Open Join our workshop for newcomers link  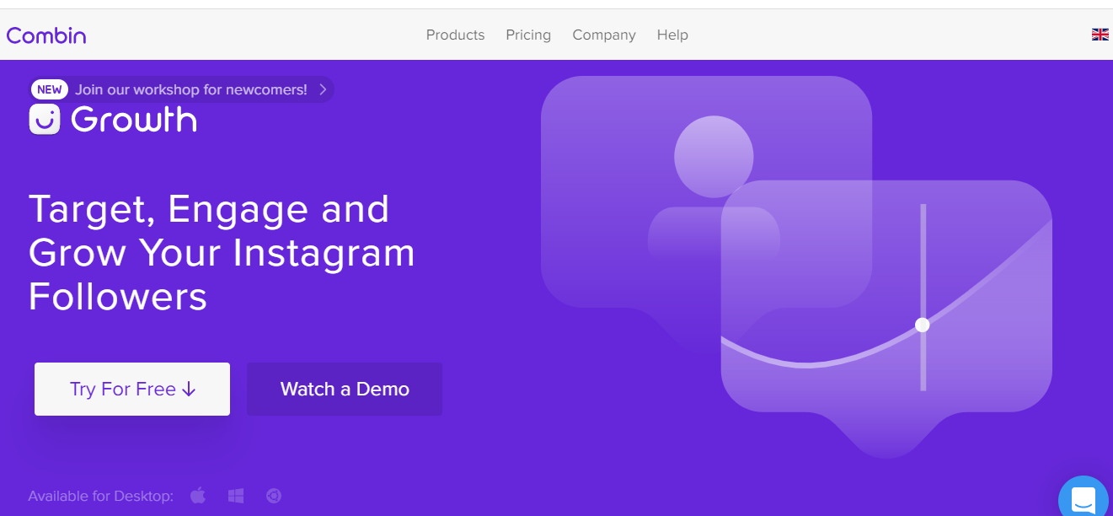pos(191,89)
